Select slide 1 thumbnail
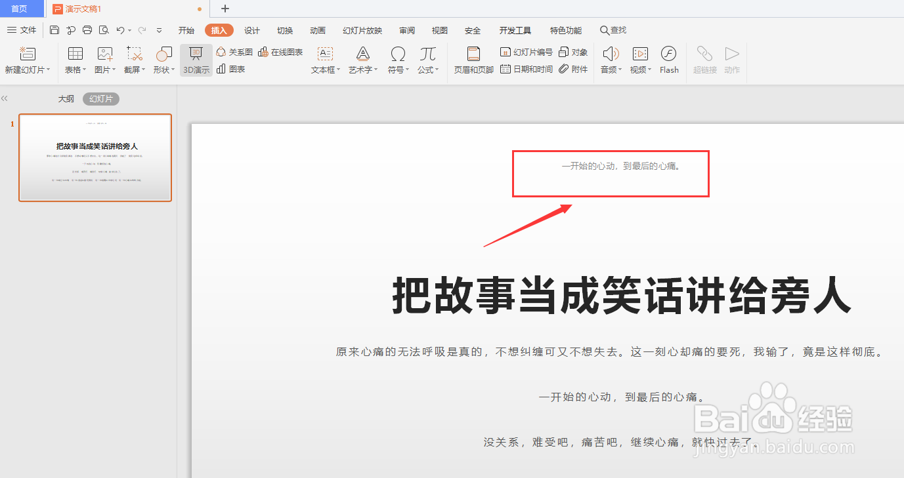904x478 pixels. coord(95,157)
